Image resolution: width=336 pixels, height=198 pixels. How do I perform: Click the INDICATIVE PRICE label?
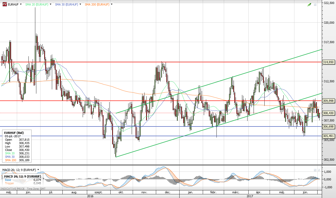(x=13, y=189)
